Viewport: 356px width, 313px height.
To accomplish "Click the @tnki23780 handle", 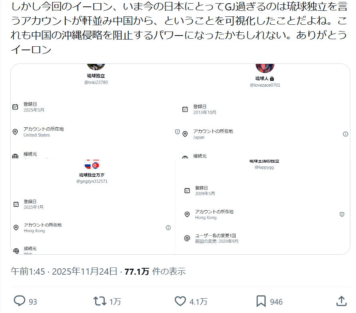I will click(96, 83).
